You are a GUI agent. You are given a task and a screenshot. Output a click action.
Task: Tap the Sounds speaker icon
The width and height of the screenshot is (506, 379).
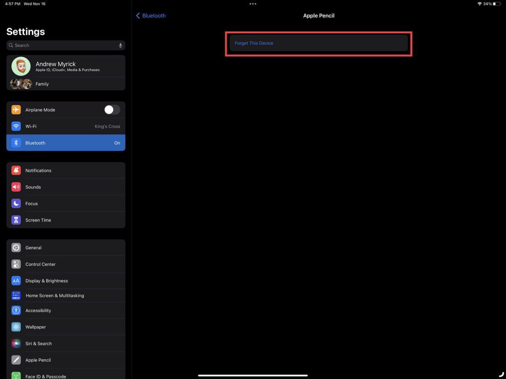16,187
